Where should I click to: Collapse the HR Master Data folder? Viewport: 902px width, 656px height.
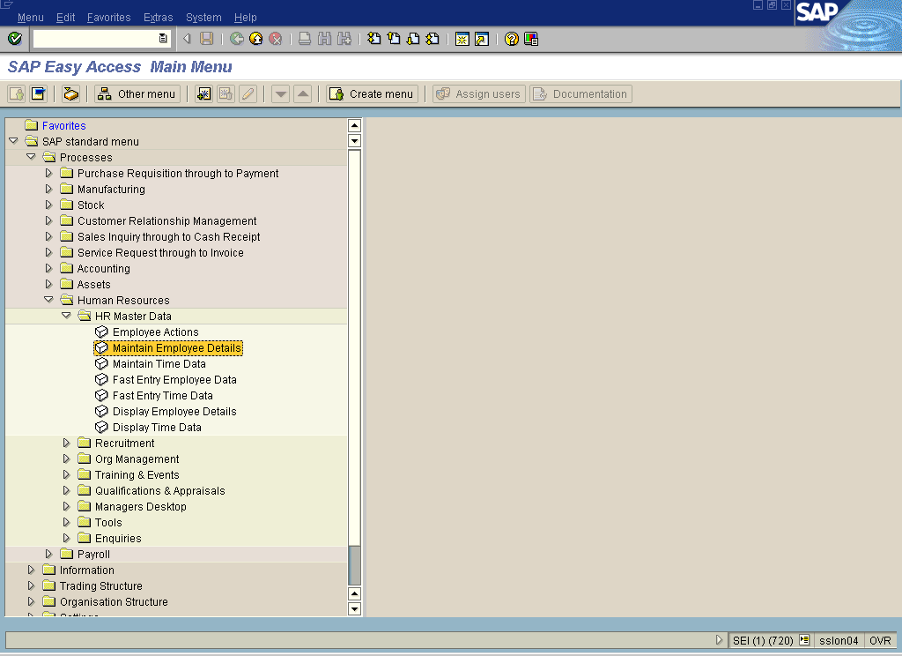(66, 316)
